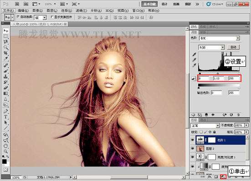Select the Clone Stamp tool
This screenshot has width=251, height=181.
click(x=6, y=76)
